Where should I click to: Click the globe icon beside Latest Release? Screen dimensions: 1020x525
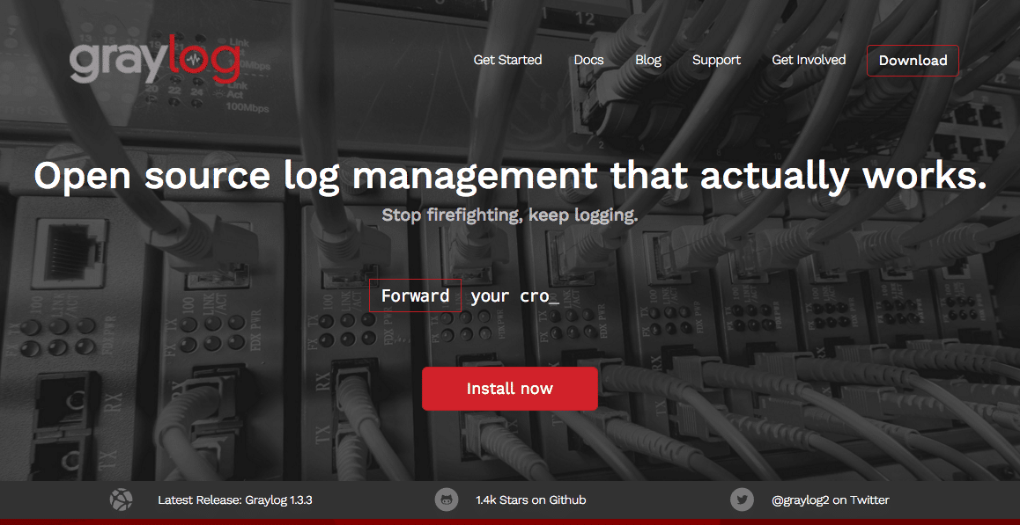[121, 499]
